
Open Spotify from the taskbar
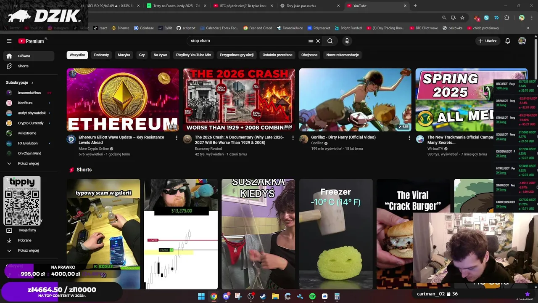[312, 296]
